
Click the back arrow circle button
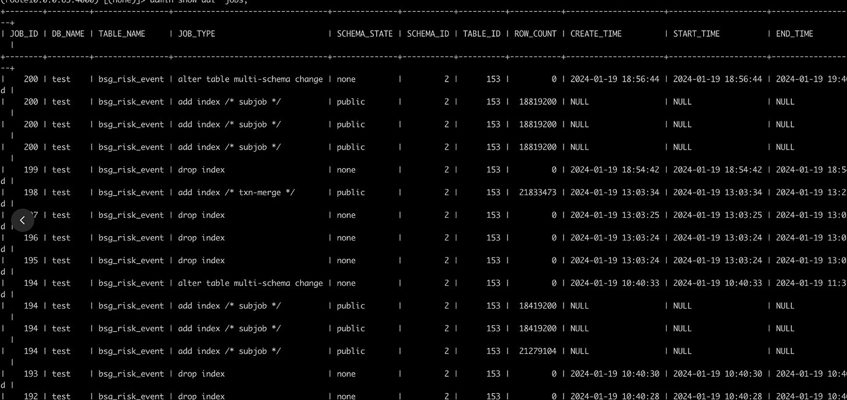click(22, 220)
